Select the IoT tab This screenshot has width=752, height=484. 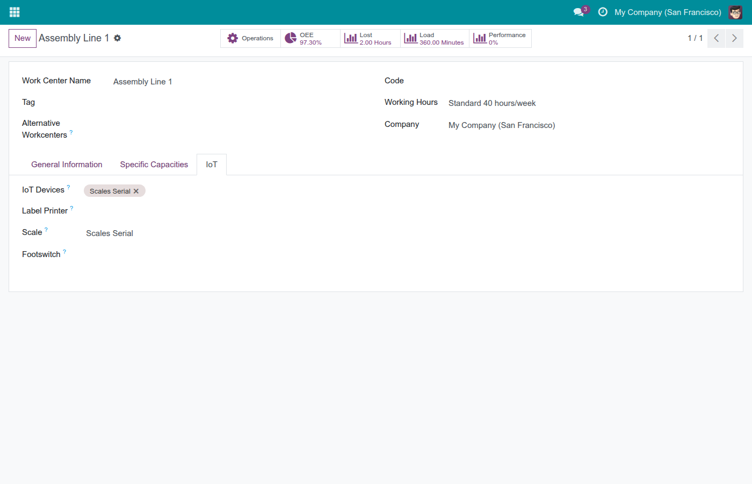click(x=212, y=165)
